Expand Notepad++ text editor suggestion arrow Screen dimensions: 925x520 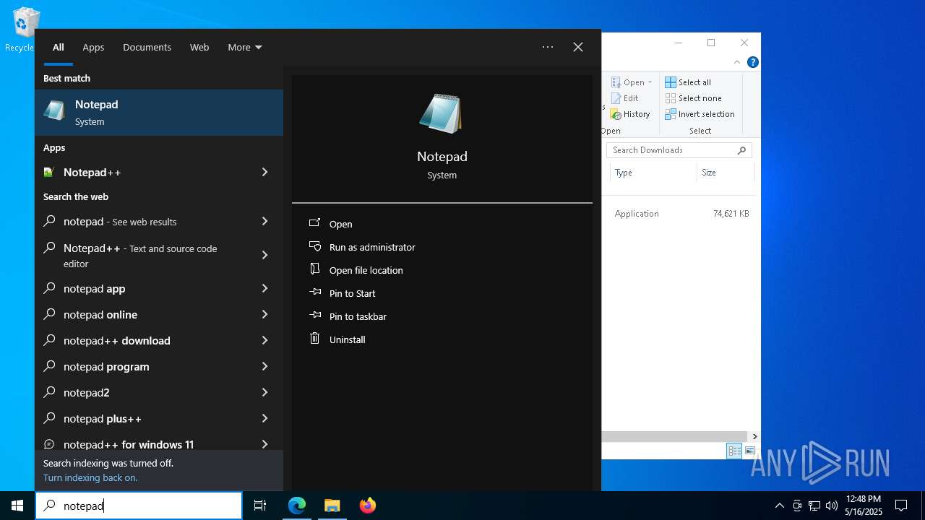[264, 255]
